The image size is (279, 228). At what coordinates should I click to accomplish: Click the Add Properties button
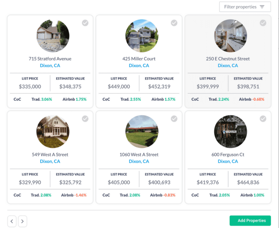[250, 220]
